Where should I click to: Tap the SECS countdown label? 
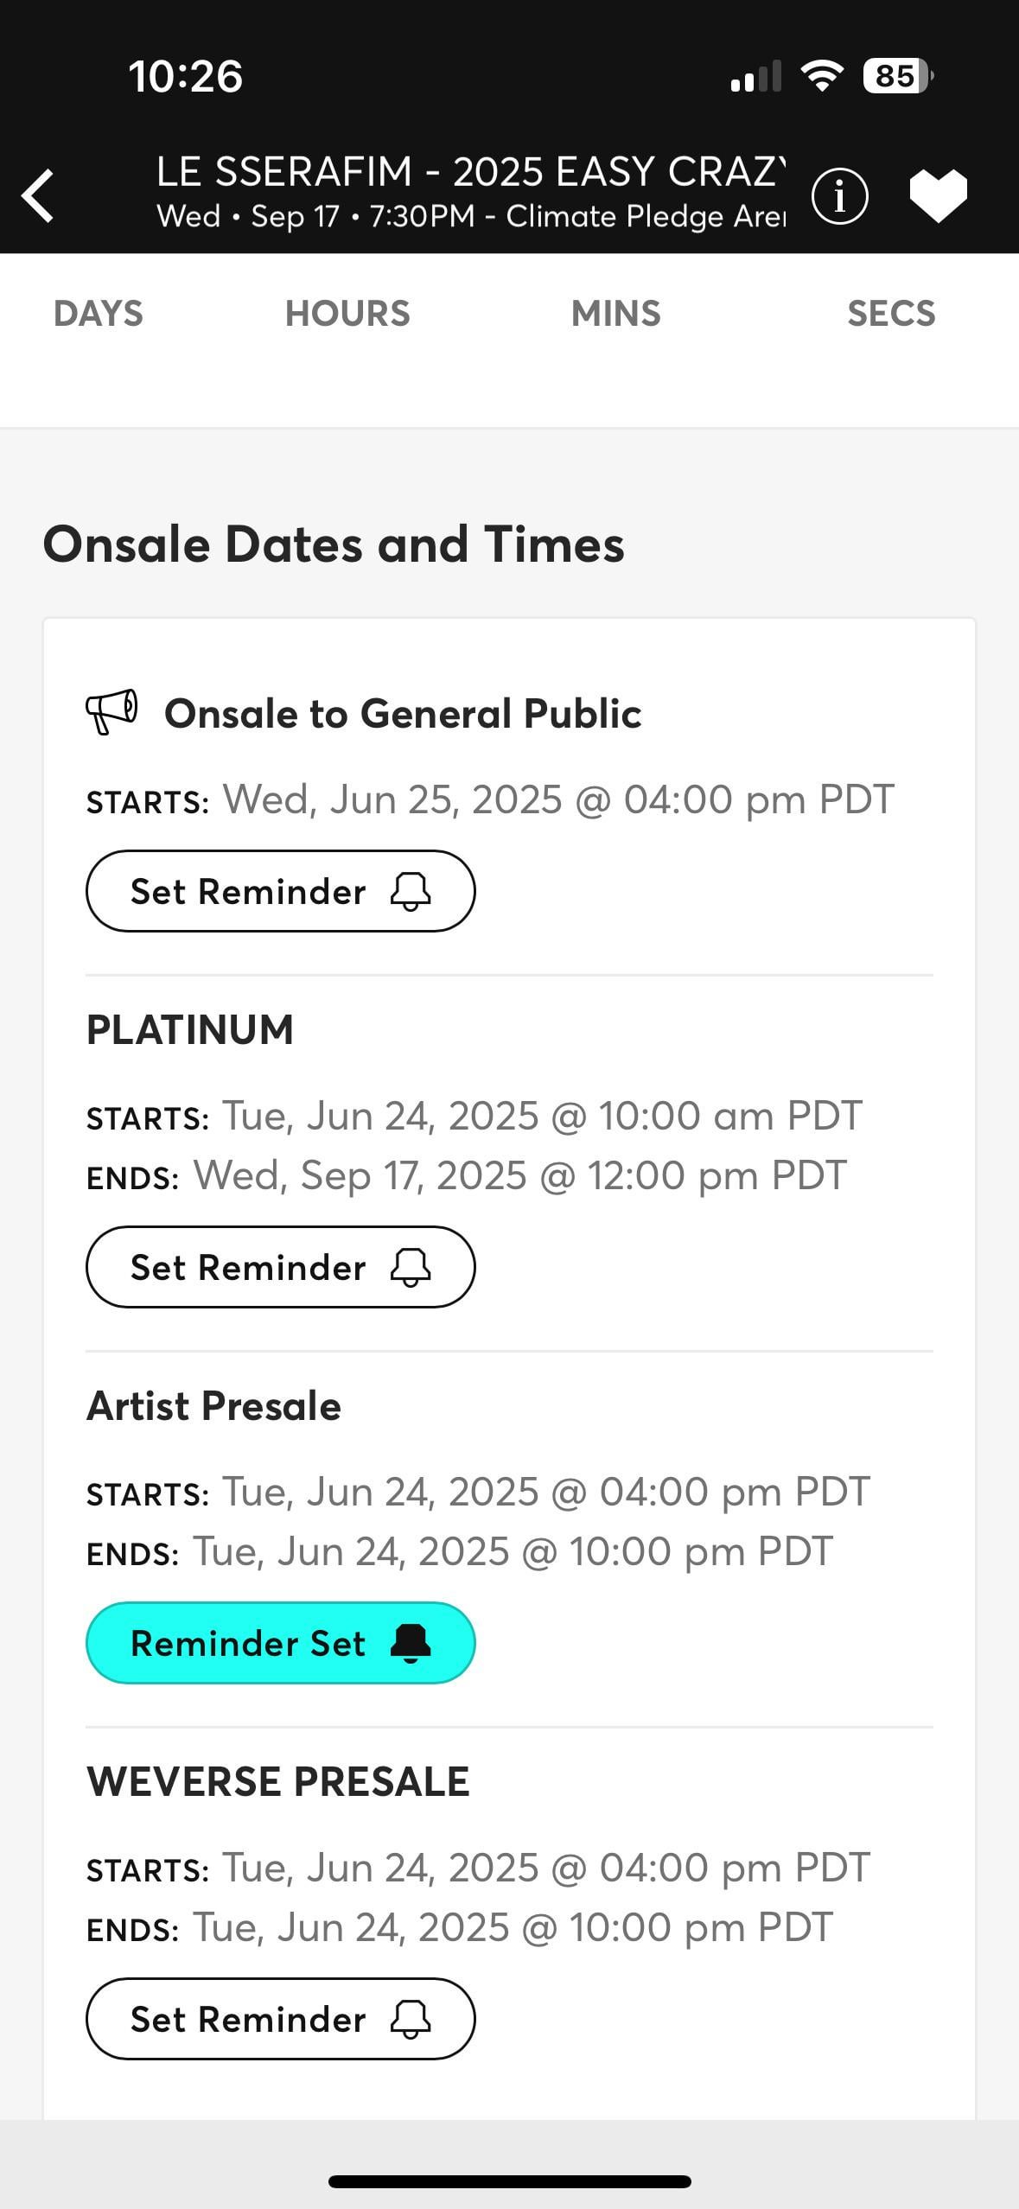click(x=891, y=313)
